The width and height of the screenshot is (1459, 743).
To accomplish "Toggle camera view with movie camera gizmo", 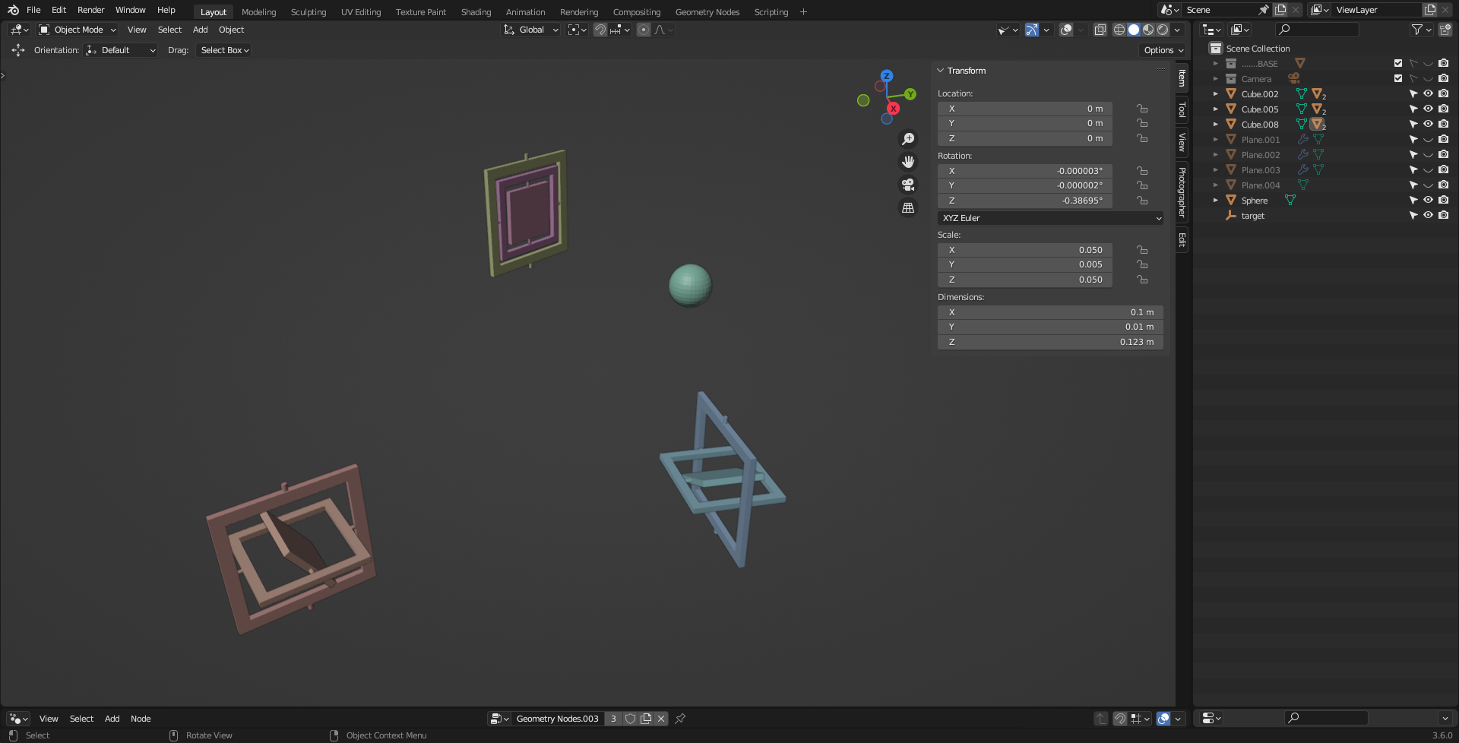I will [908, 185].
